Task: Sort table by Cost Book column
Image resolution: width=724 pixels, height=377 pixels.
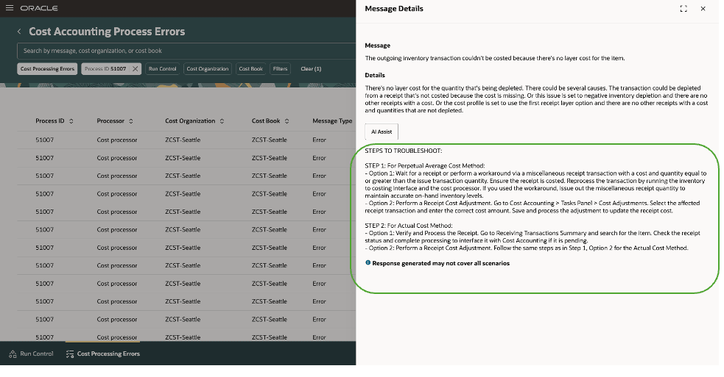Action: click(x=287, y=121)
